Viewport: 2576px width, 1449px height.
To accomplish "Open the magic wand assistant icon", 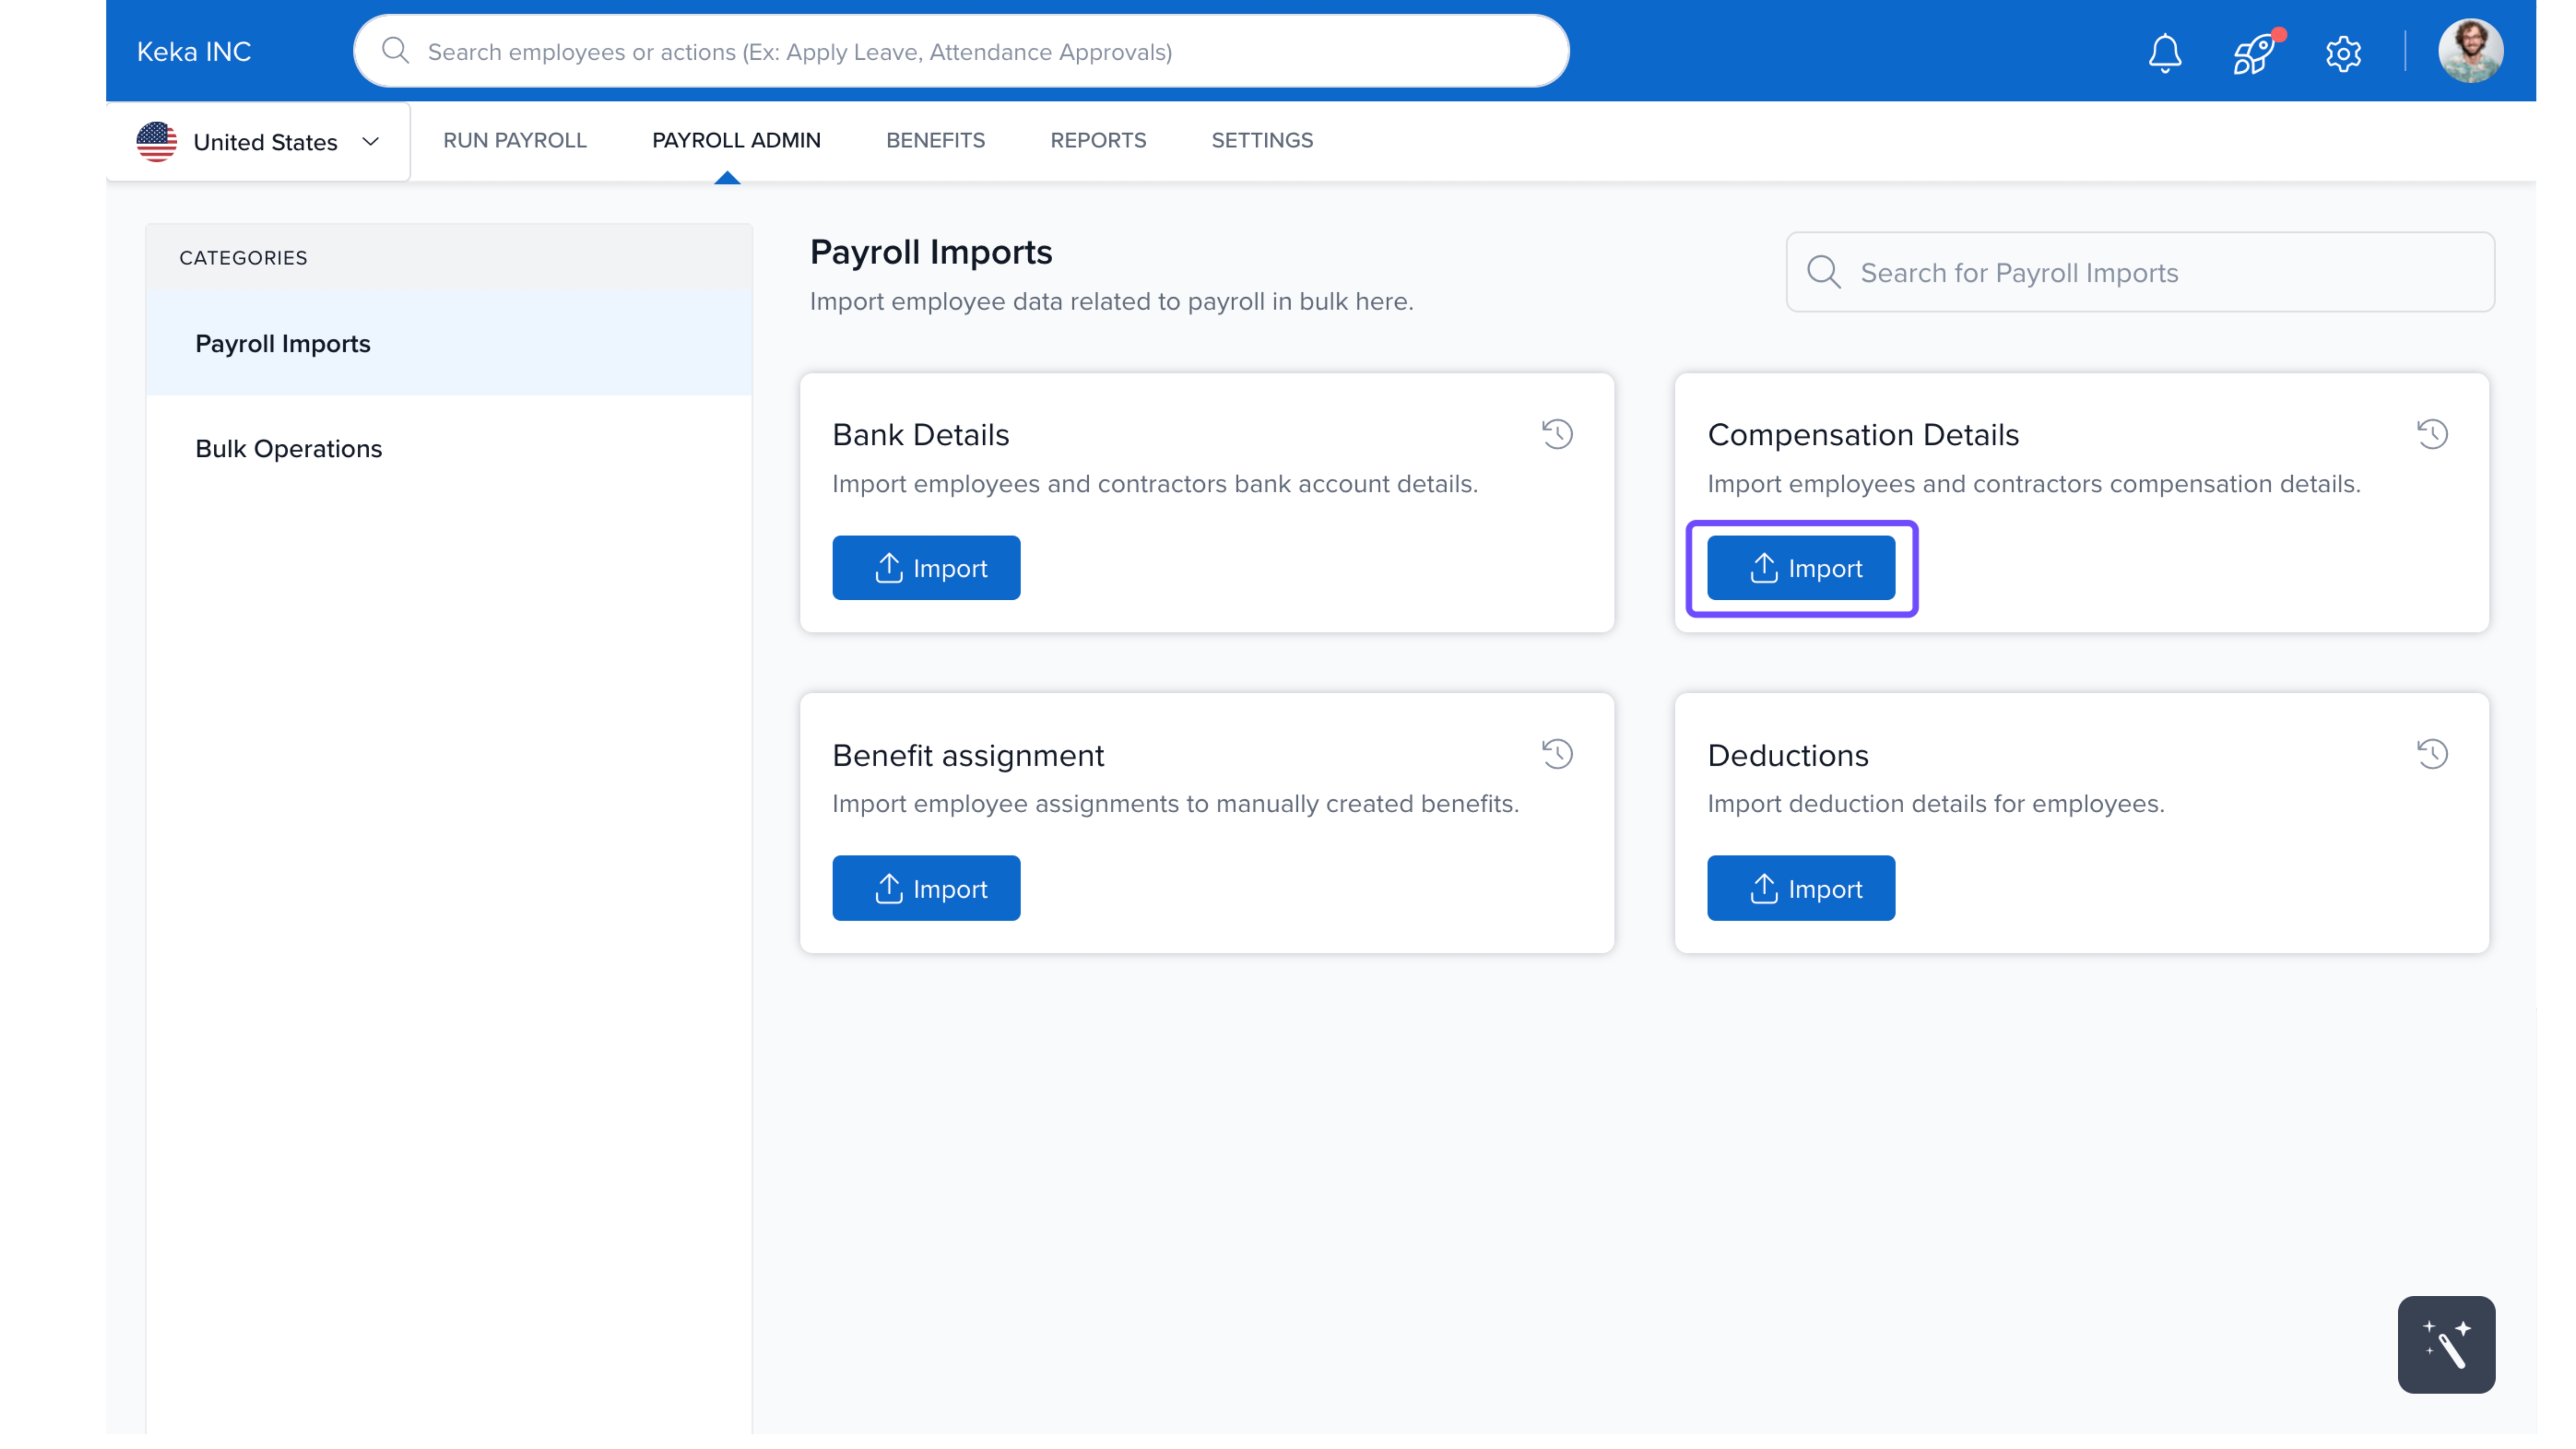I will click(x=2445, y=1344).
